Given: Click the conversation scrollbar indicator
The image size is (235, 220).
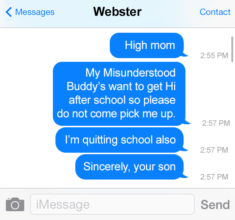Looking at the screenshot, I should pyautogui.click(x=232, y=49).
